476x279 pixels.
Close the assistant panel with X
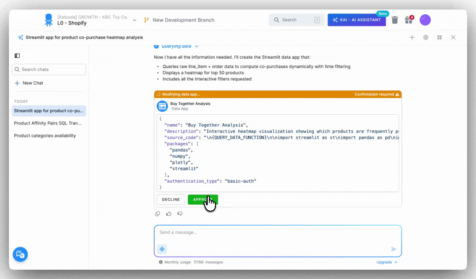453,38
